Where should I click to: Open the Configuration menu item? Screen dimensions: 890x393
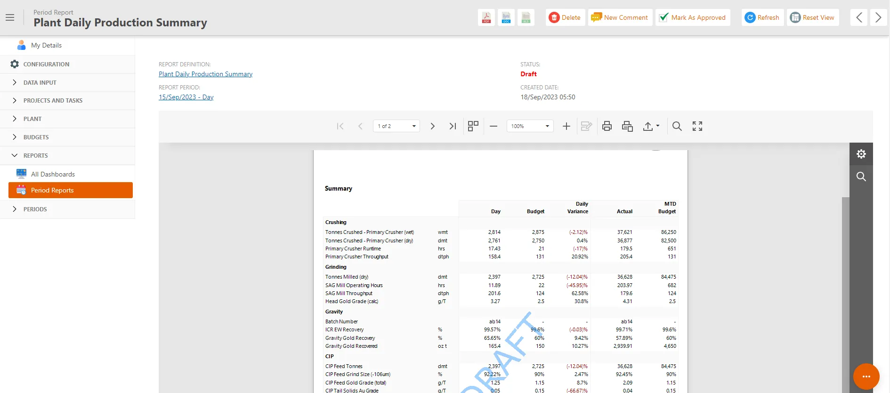coord(67,64)
